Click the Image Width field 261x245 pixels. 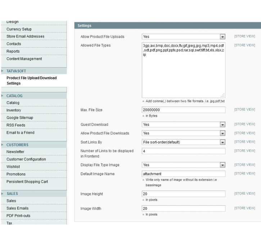tap(184, 209)
